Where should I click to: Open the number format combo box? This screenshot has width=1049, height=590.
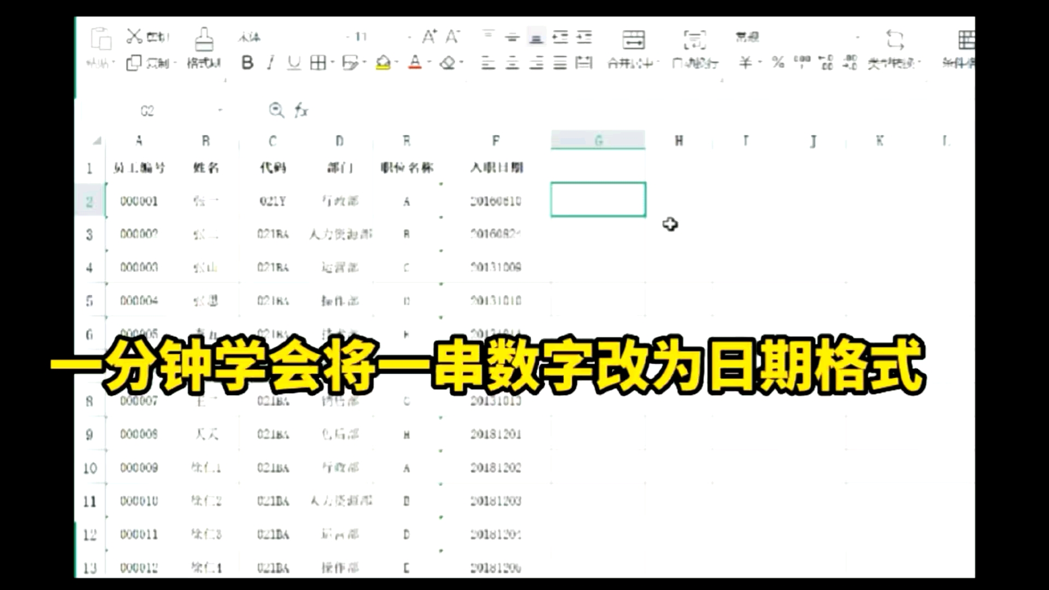click(x=798, y=37)
